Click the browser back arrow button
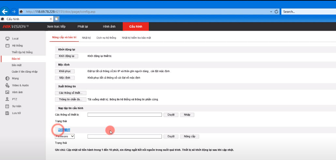336x160 pixels. 5,12
